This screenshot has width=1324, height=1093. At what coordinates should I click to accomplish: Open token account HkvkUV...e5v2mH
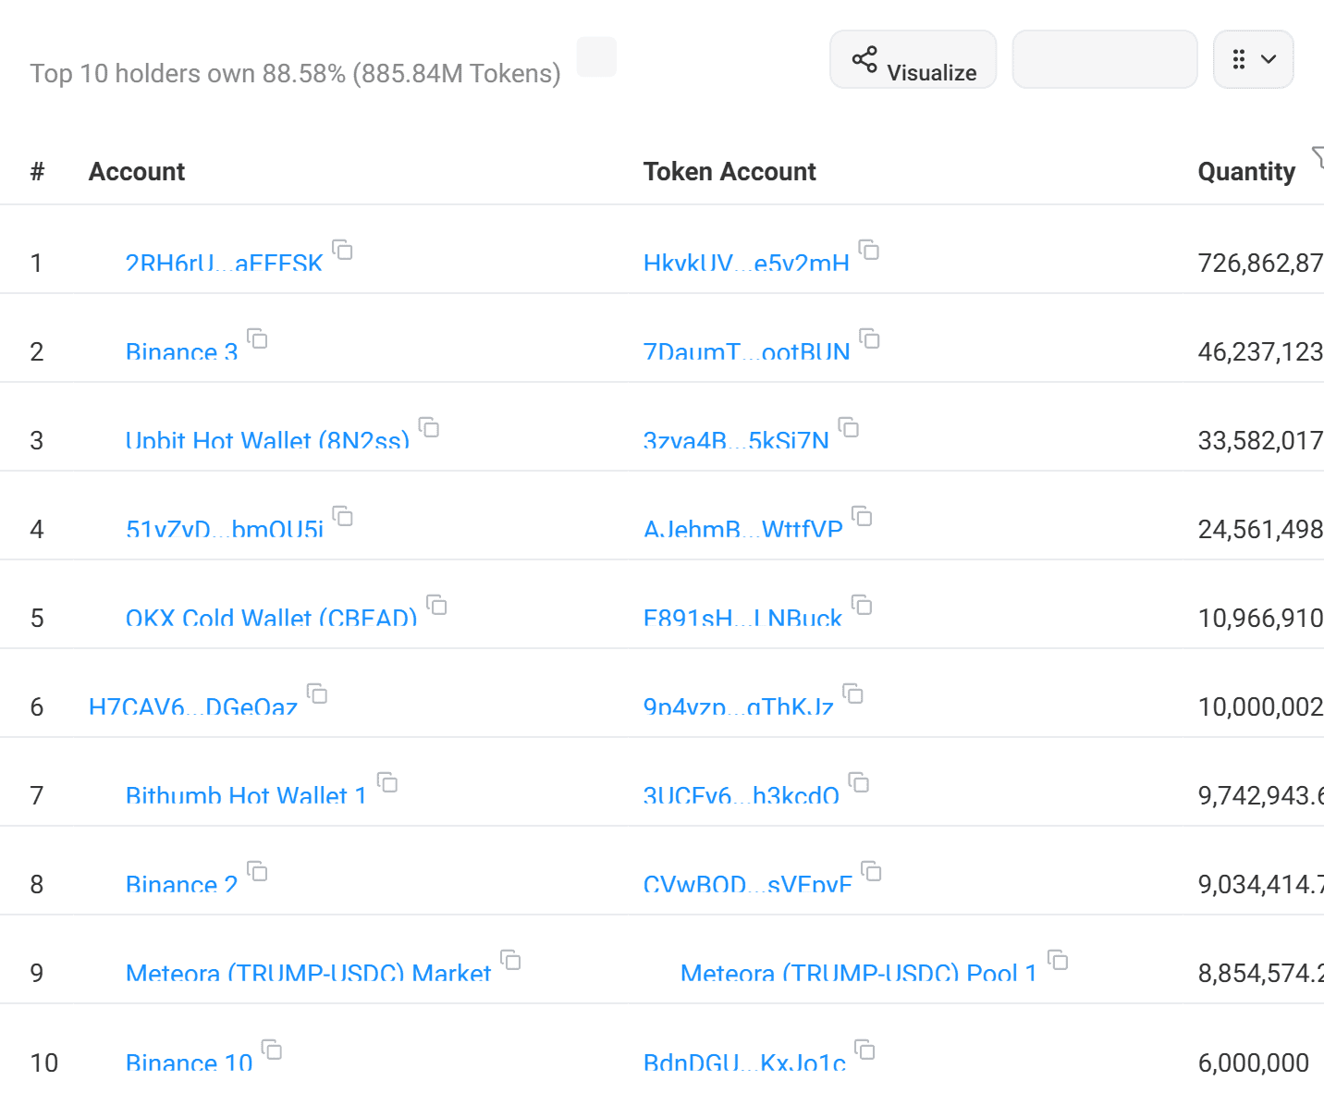[746, 264]
